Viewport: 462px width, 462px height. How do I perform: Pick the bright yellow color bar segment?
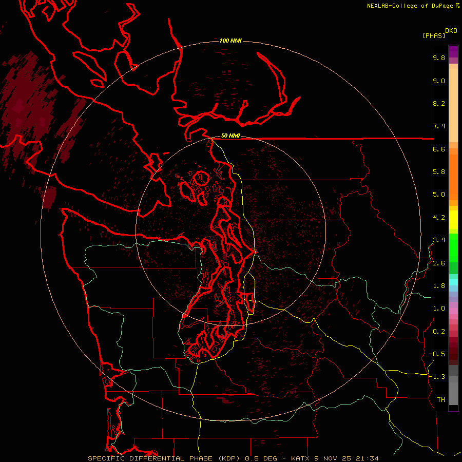tap(453, 220)
